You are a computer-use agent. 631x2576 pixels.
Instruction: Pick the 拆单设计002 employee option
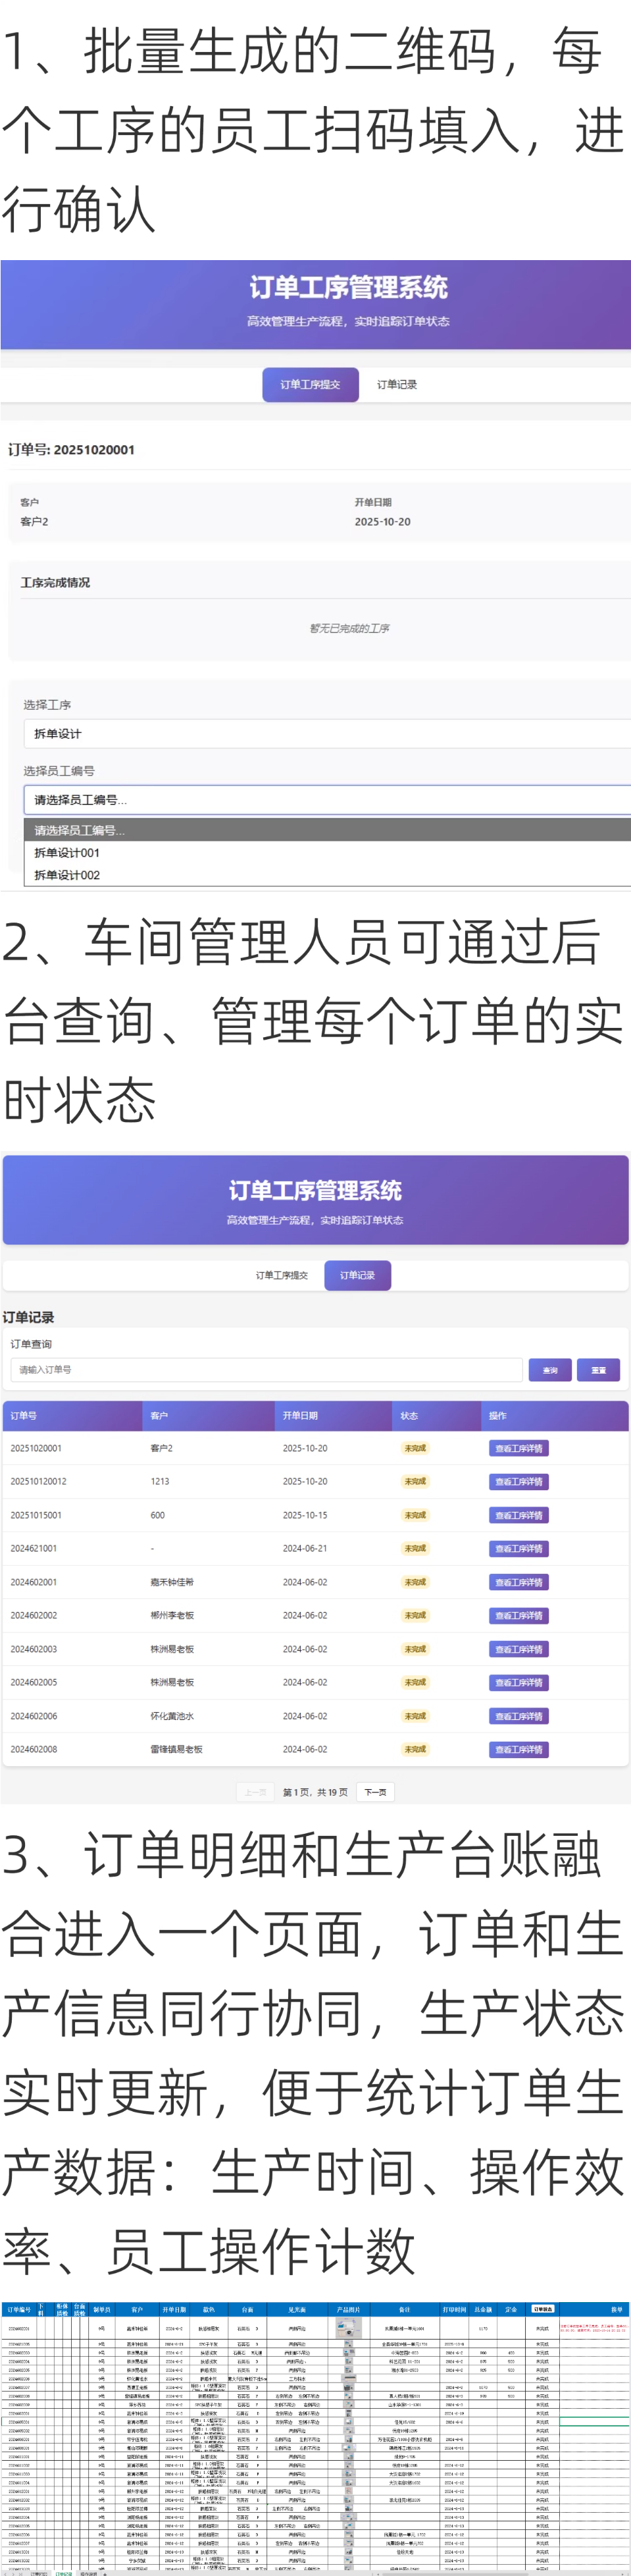67,875
